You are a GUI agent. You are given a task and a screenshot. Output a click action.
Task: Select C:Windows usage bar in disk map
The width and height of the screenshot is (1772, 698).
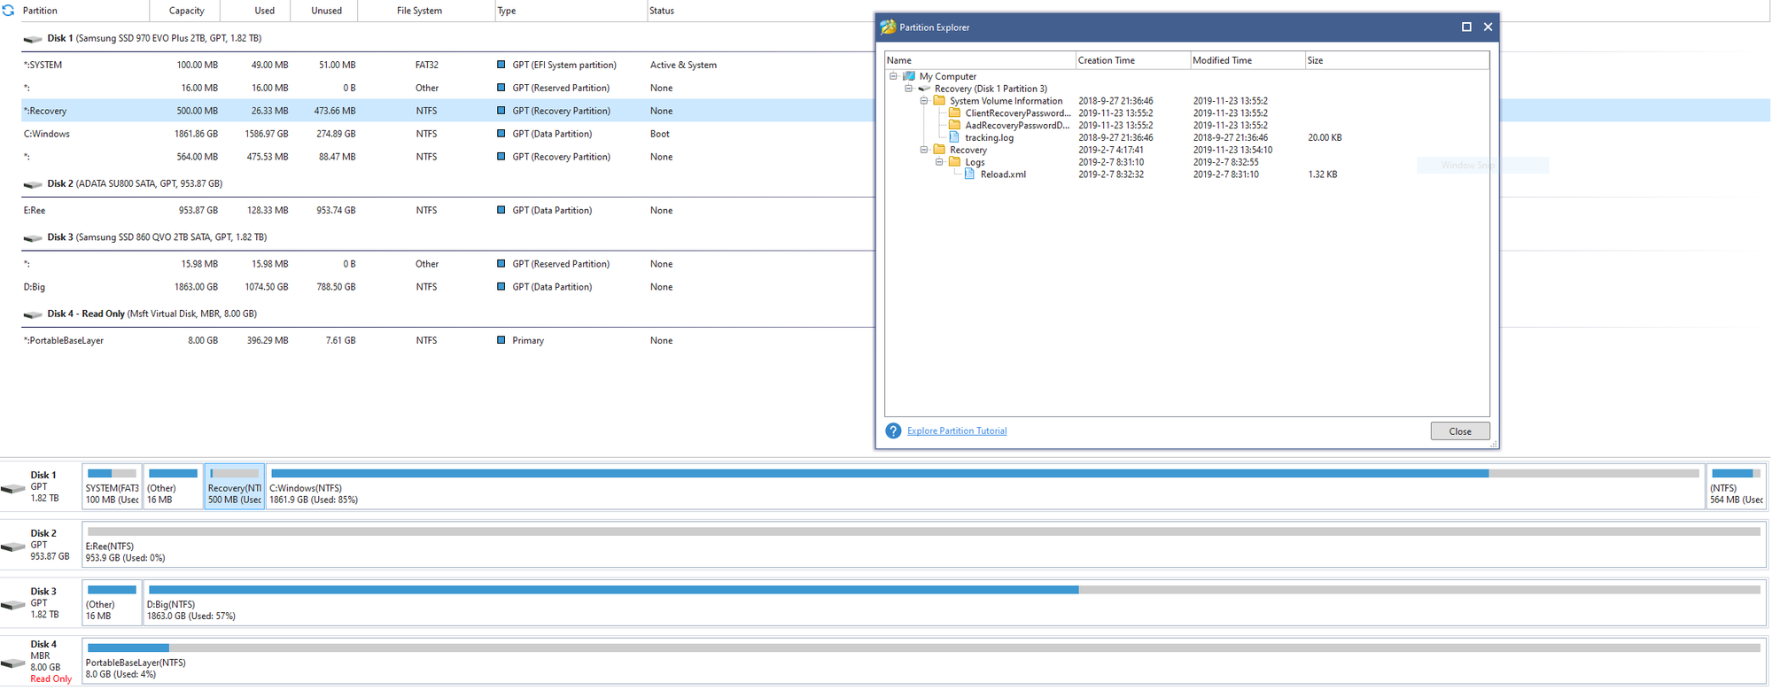tap(984, 473)
